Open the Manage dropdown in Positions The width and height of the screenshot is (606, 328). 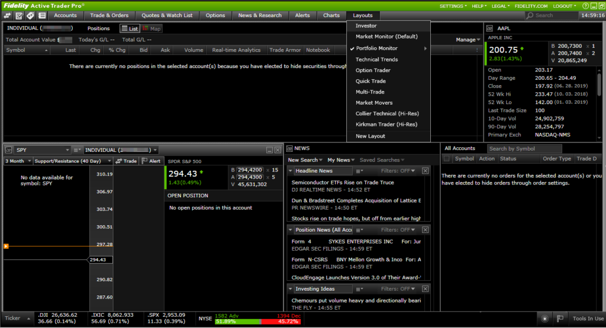click(468, 40)
